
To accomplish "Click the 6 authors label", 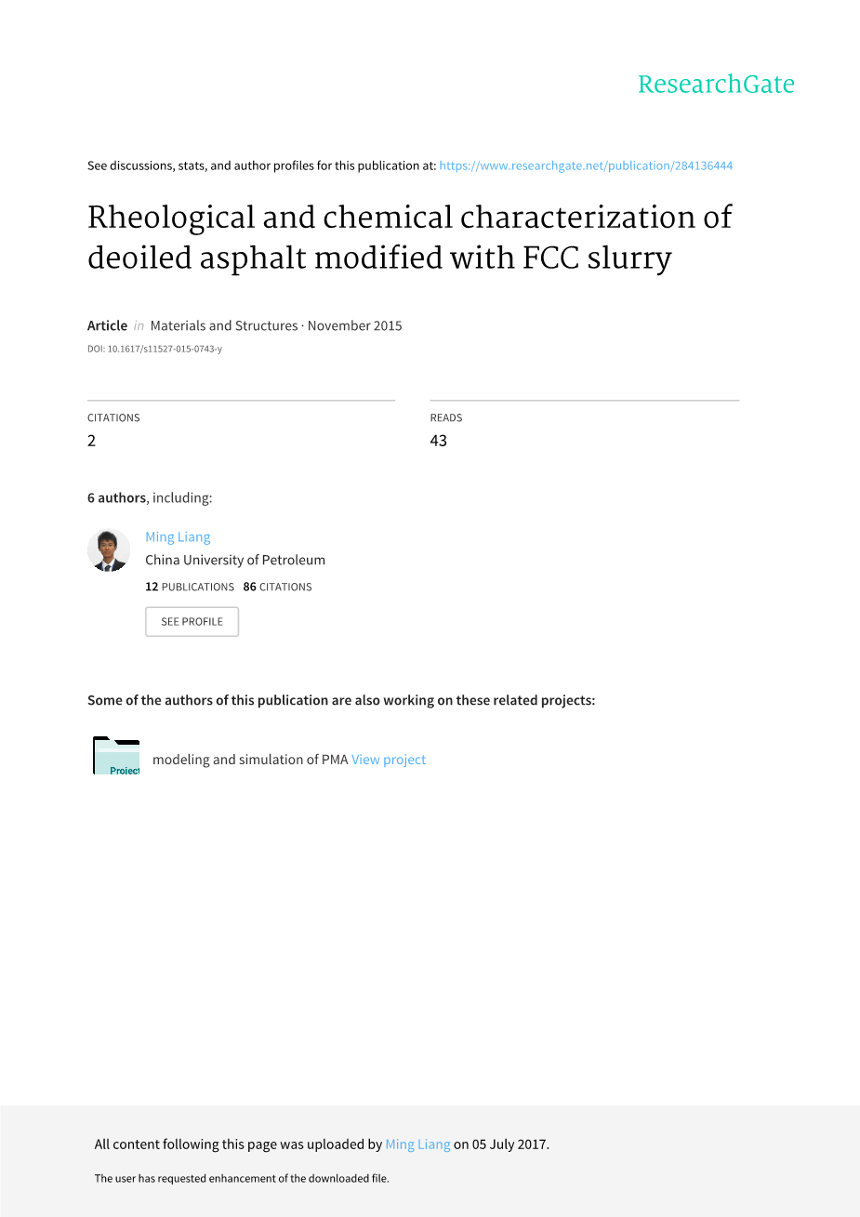I will click(116, 497).
